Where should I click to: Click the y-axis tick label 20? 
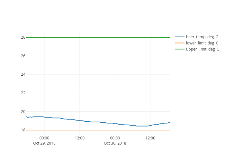coord(23,112)
